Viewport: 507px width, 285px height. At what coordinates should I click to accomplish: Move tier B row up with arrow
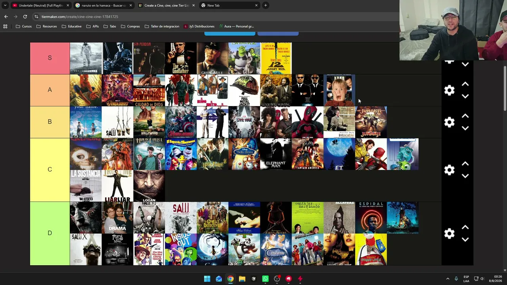point(465,116)
